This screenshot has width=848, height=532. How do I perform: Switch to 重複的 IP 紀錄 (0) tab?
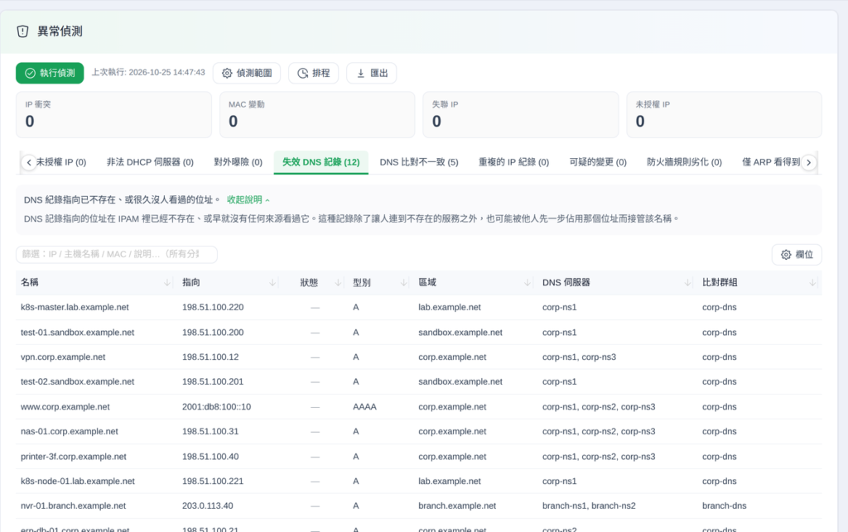(513, 162)
